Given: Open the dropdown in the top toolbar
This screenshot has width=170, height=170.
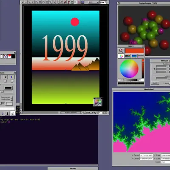Looking at the screenshot, I should (x=93, y=2).
